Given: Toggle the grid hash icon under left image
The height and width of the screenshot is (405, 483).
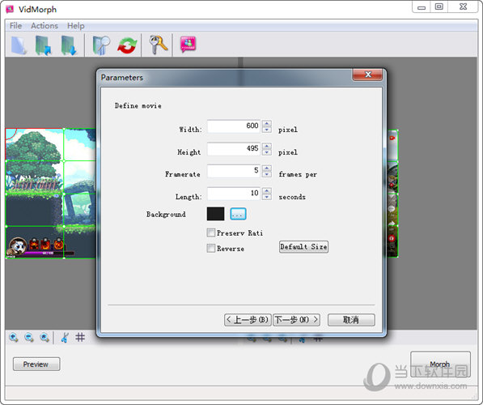Looking at the screenshot, I should click(80, 337).
